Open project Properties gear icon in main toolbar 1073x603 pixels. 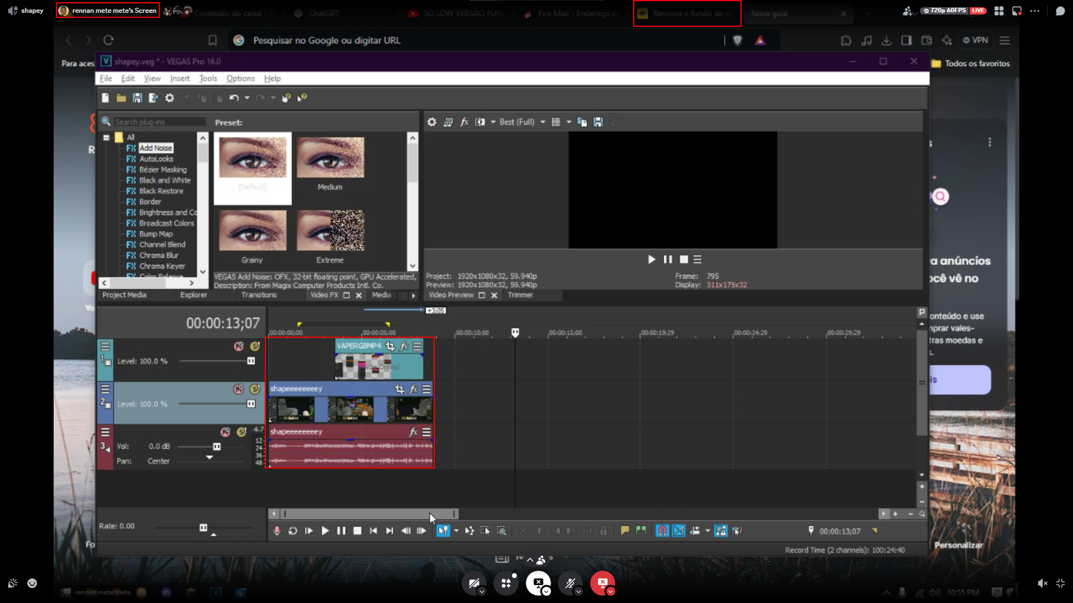point(169,98)
